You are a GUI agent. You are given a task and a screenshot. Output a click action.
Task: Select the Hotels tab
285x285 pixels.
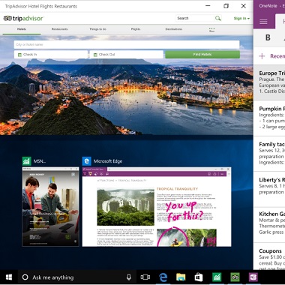(x=22, y=29)
